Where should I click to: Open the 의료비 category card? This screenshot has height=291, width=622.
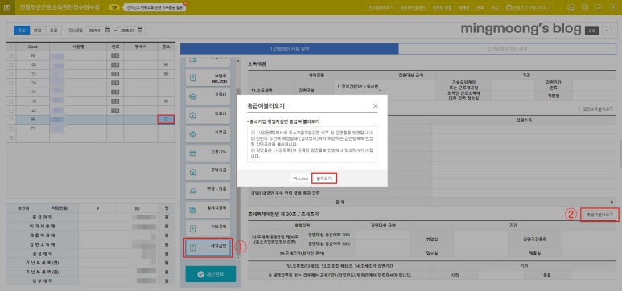click(x=208, y=115)
